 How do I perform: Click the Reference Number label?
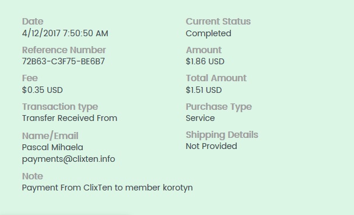[64, 50]
